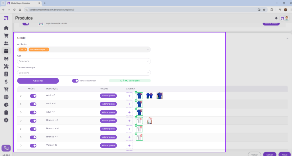Open the globe icon in sidebar
The image size is (292, 156).
pyautogui.click(x=6, y=97)
